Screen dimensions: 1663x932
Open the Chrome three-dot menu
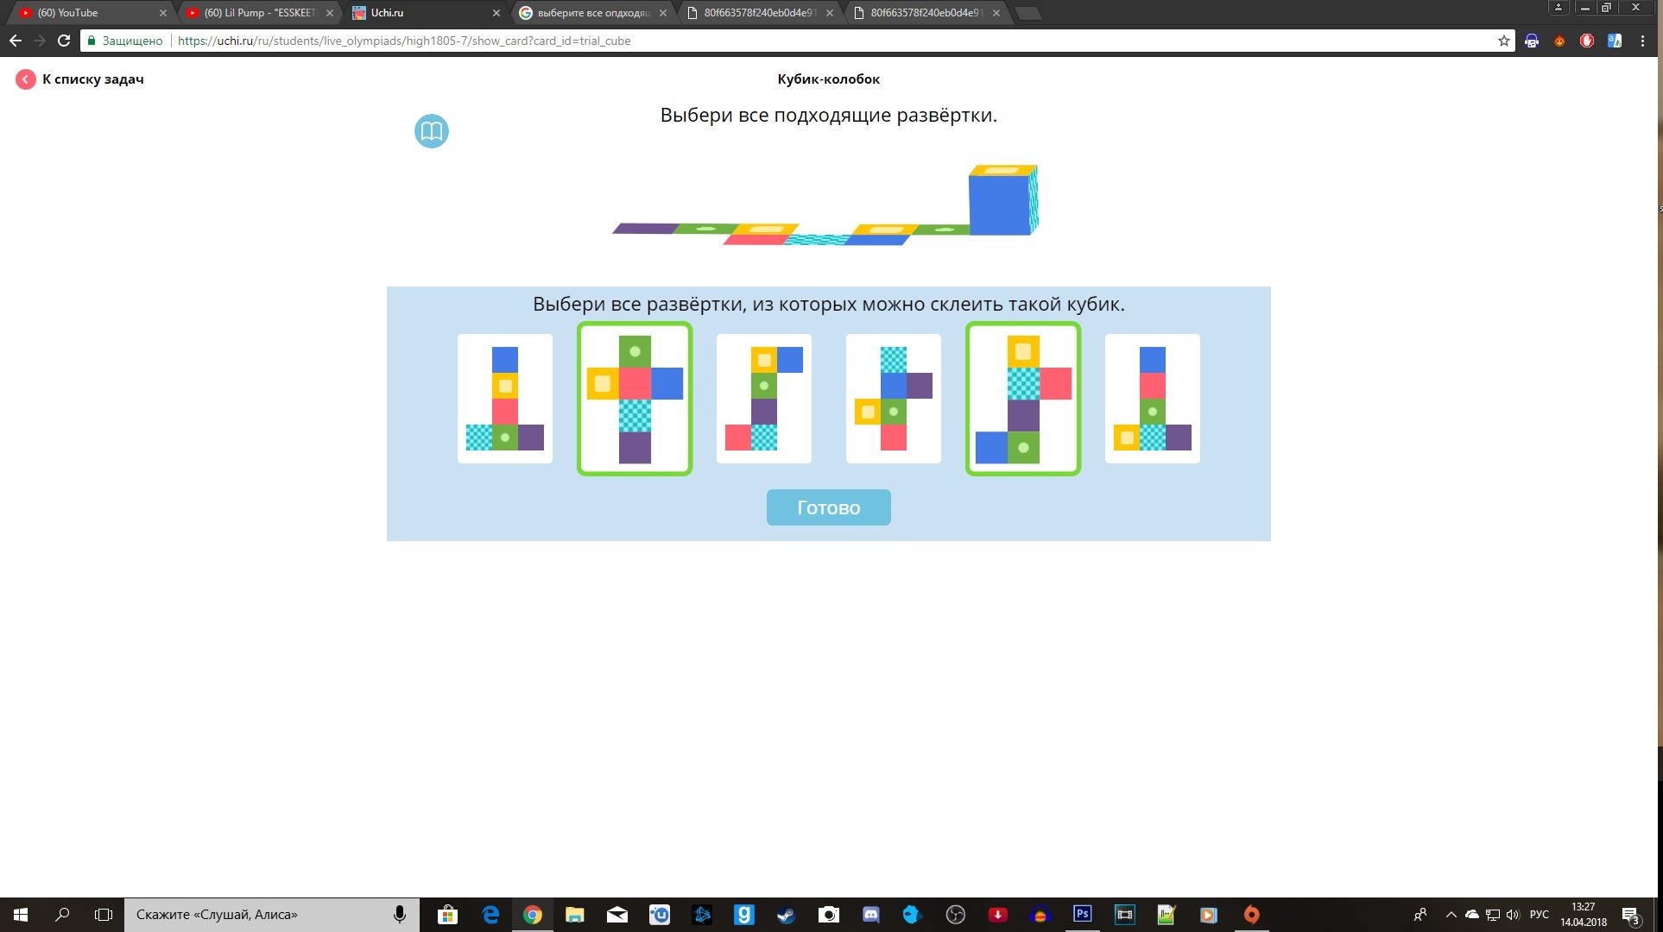click(1642, 41)
